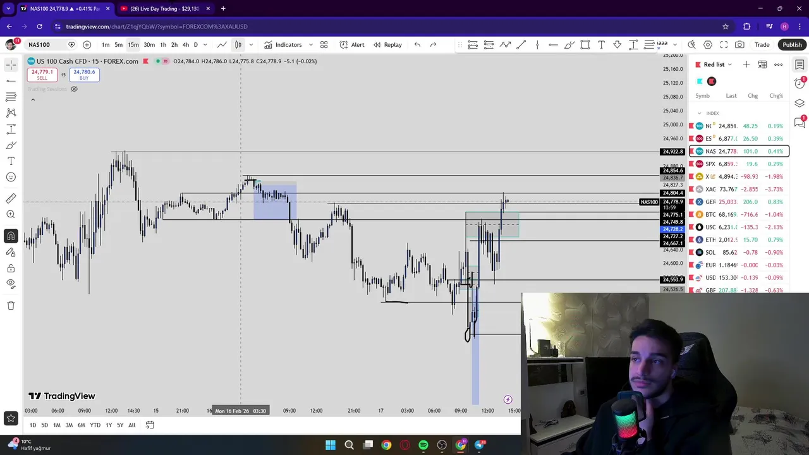This screenshot has height=455, width=809.
Task: Select the 30m timeframe
Action: 149,45
